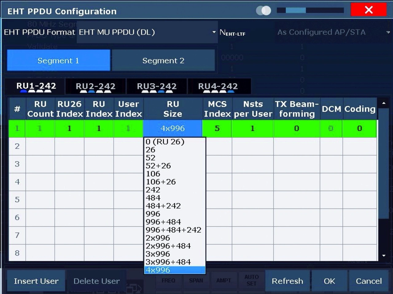Select the RU4-242 tab
The width and height of the screenshot is (393, 294).
pyautogui.click(x=218, y=87)
